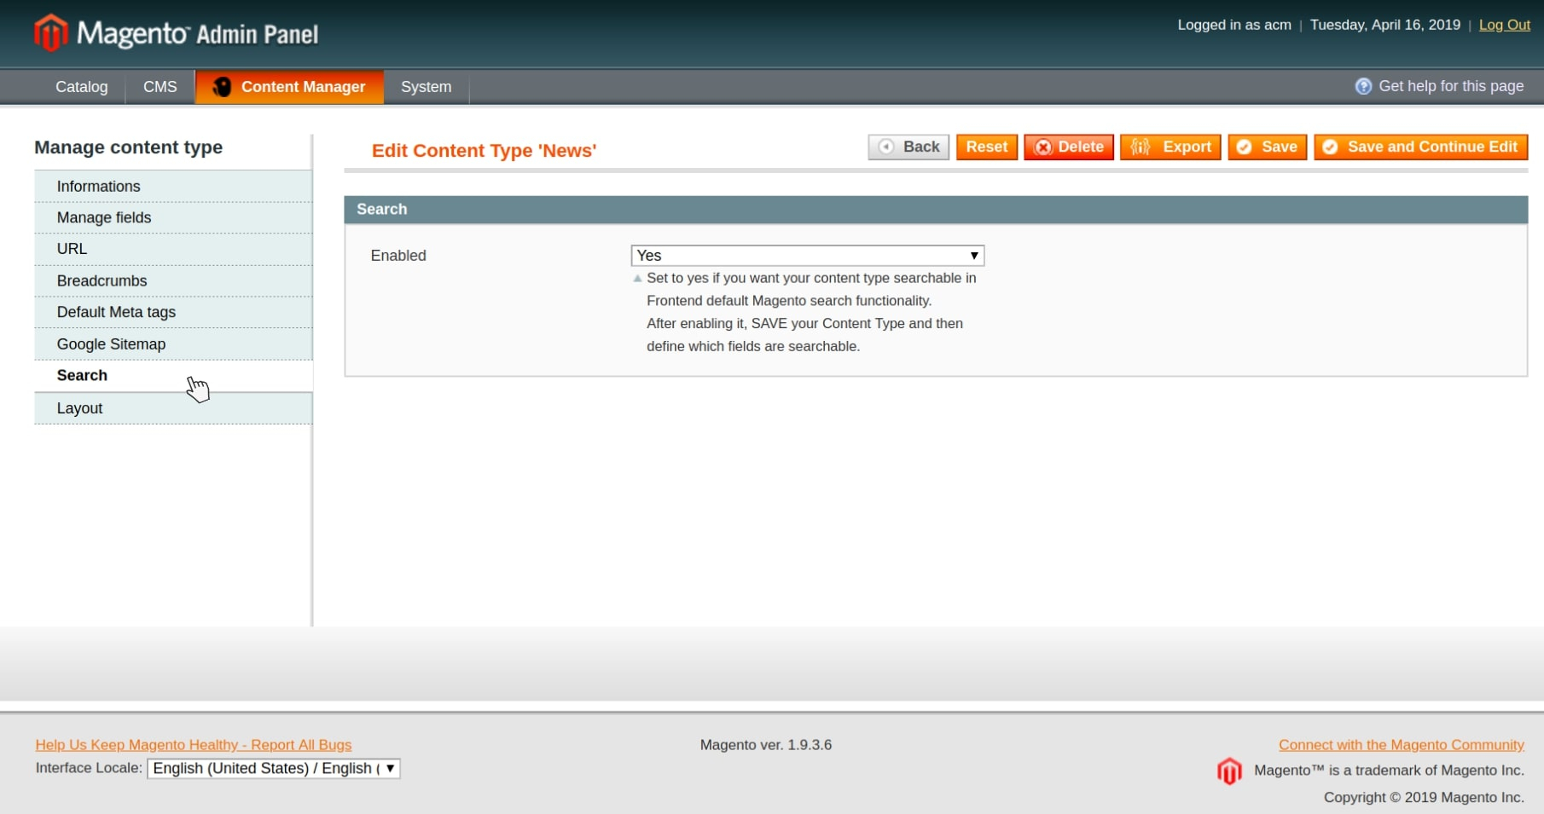The width and height of the screenshot is (1544, 814).
Task: Open the Enabled dropdown
Action: tap(807, 256)
